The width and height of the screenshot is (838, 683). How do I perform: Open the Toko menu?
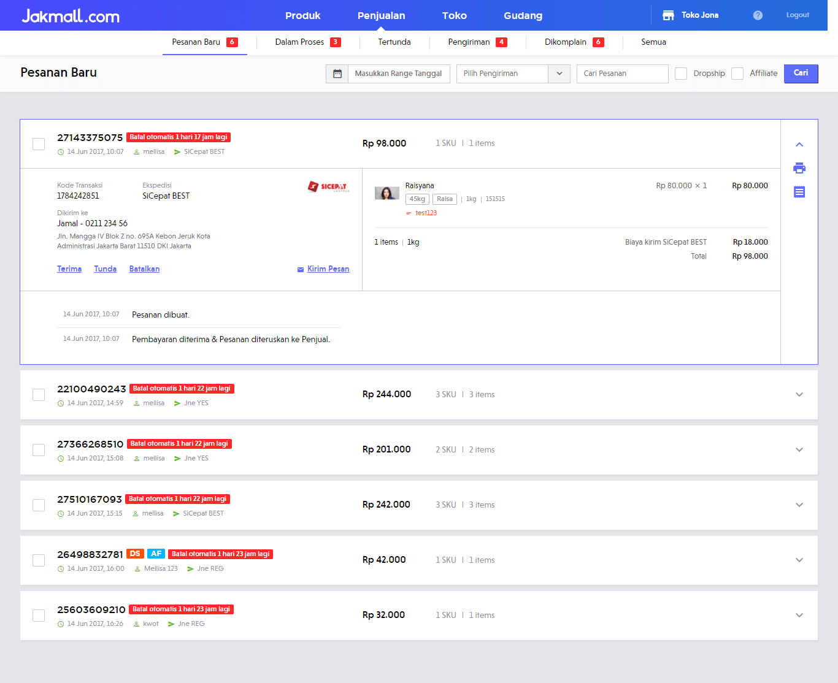coord(455,16)
